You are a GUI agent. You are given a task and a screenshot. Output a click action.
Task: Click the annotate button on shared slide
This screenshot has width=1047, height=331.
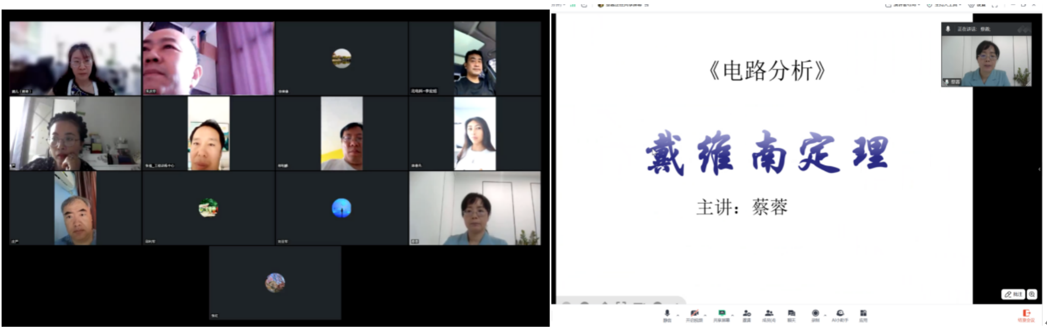pos(1013,294)
